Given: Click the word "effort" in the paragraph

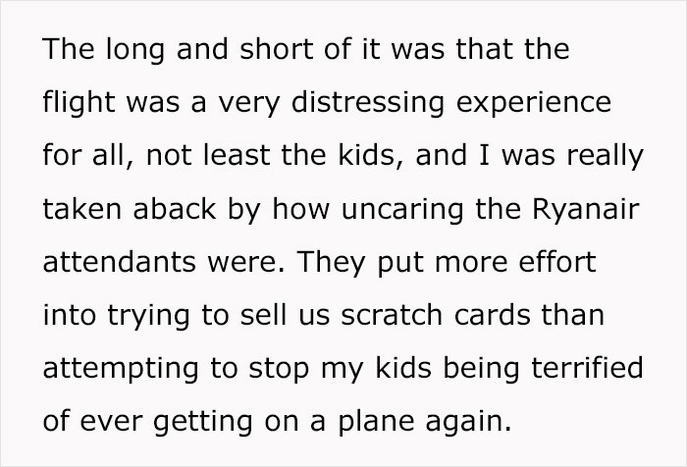Looking at the screenshot, I should [556, 262].
